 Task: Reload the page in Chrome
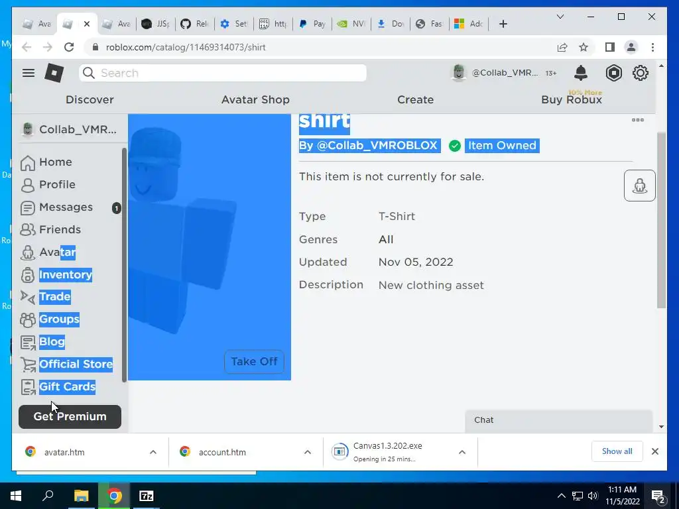point(69,47)
